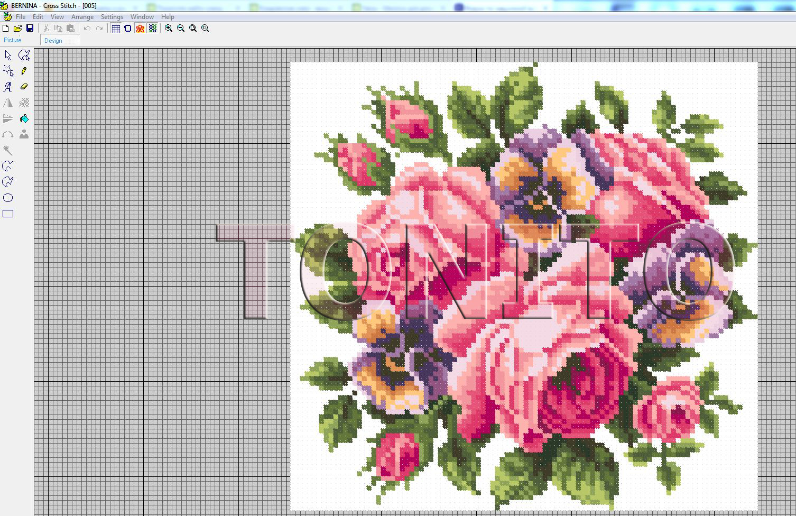Click the 1:1 zoom magnifier icon
The height and width of the screenshot is (516, 796).
point(205,28)
